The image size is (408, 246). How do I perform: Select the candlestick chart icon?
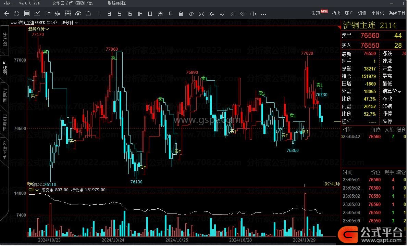coord(47,14)
